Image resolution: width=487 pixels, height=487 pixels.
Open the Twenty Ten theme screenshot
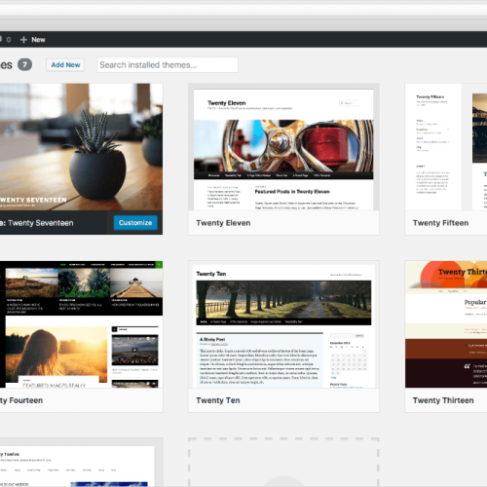tap(283, 324)
